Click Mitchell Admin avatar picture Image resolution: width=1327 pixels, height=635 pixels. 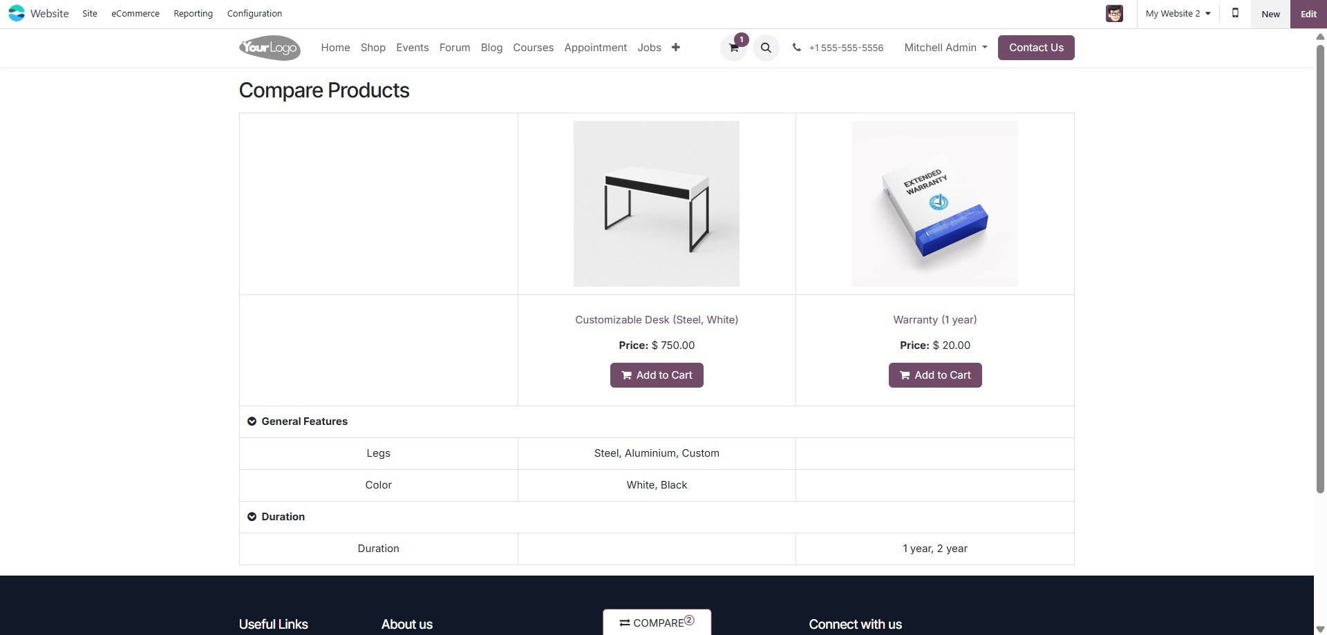(x=1114, y=13)
